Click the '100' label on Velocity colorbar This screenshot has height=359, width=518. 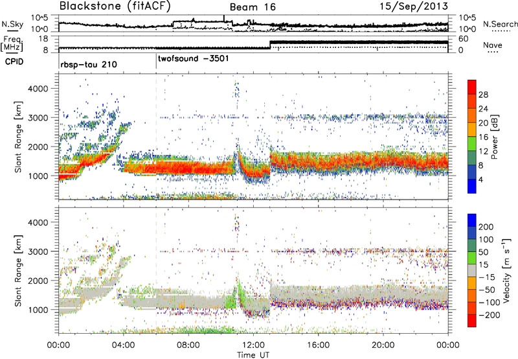tap(486, 240)
